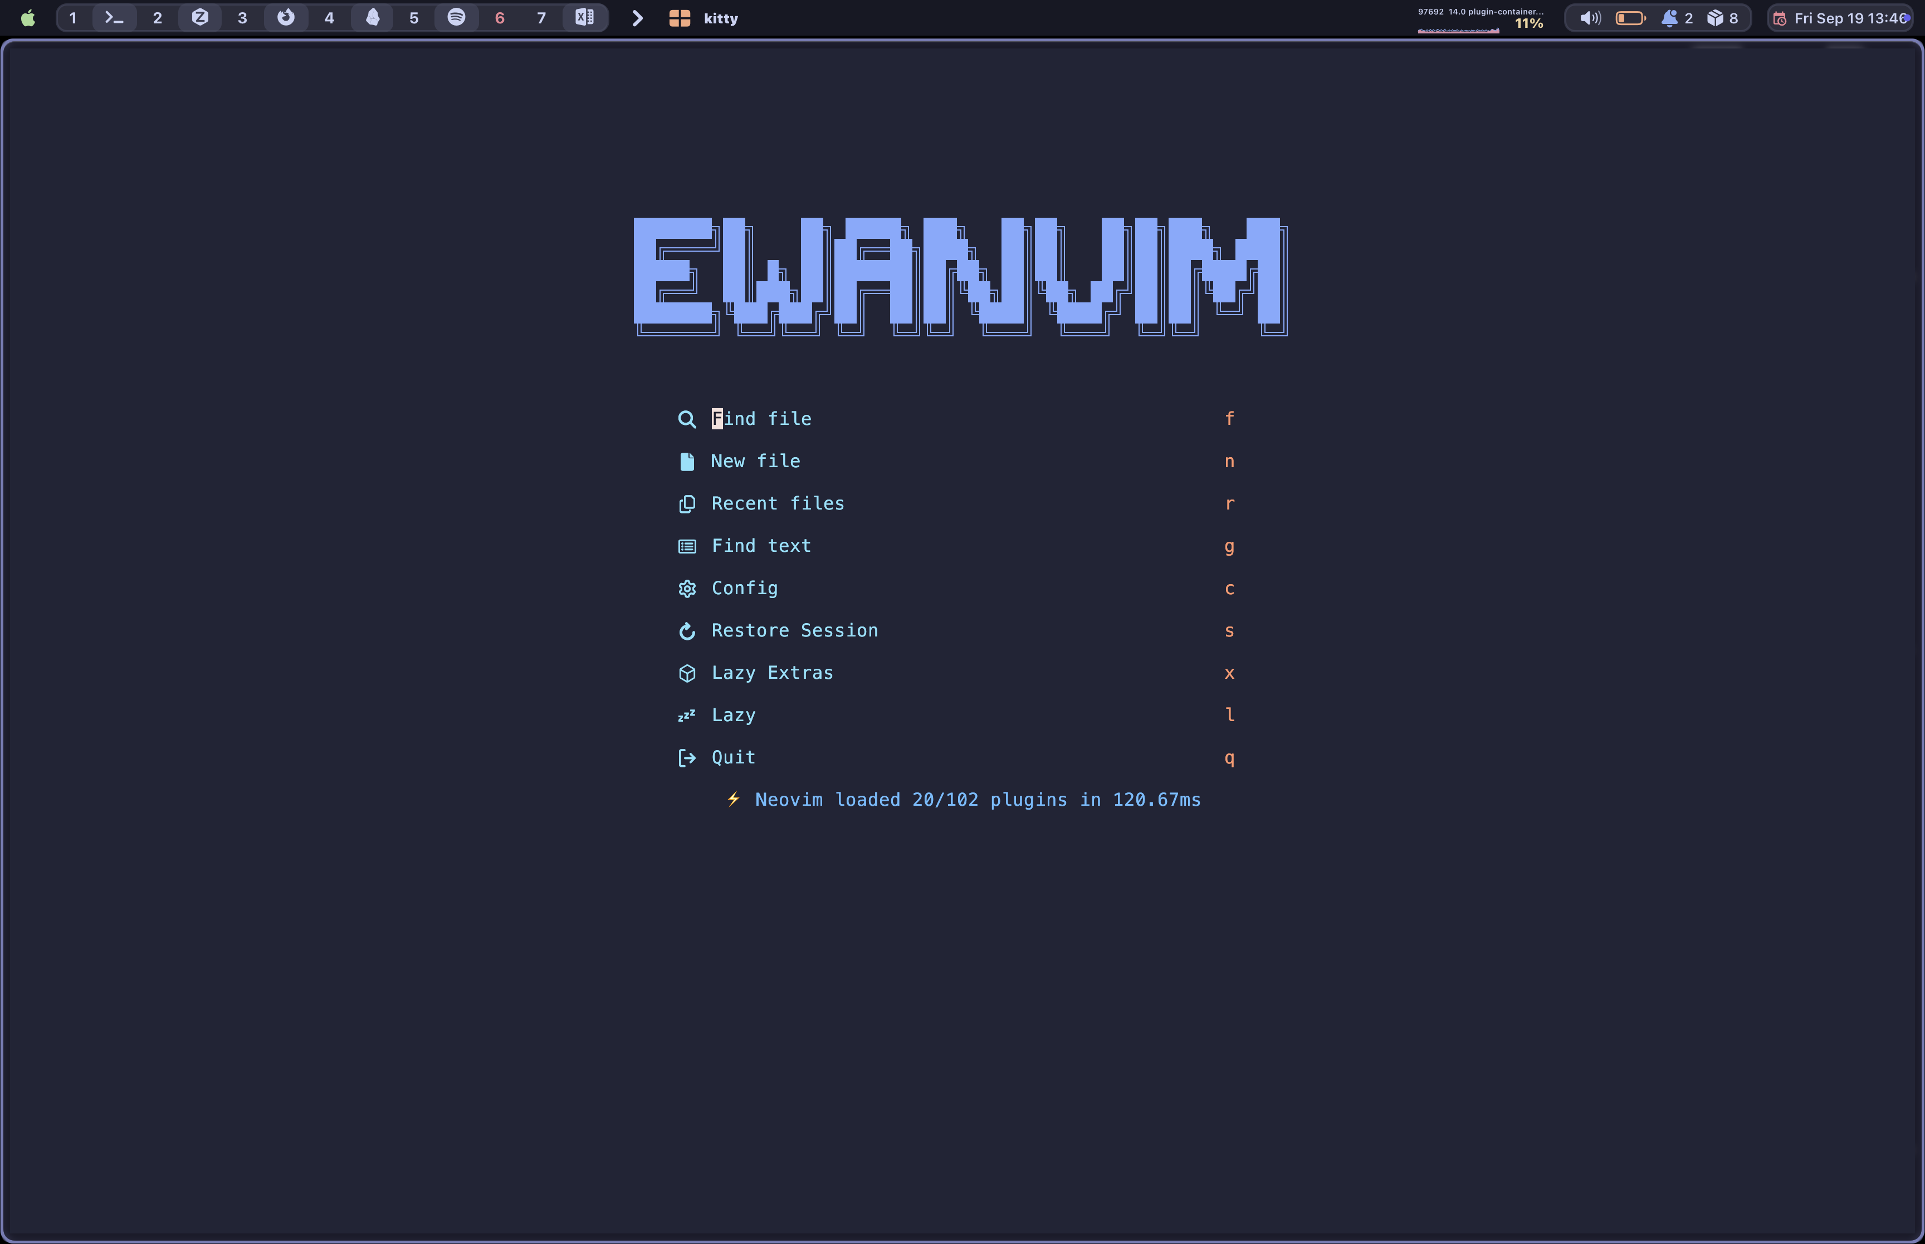
Task: Open the Apple menu
Action: pyautogui.click(x=27, y=18)
